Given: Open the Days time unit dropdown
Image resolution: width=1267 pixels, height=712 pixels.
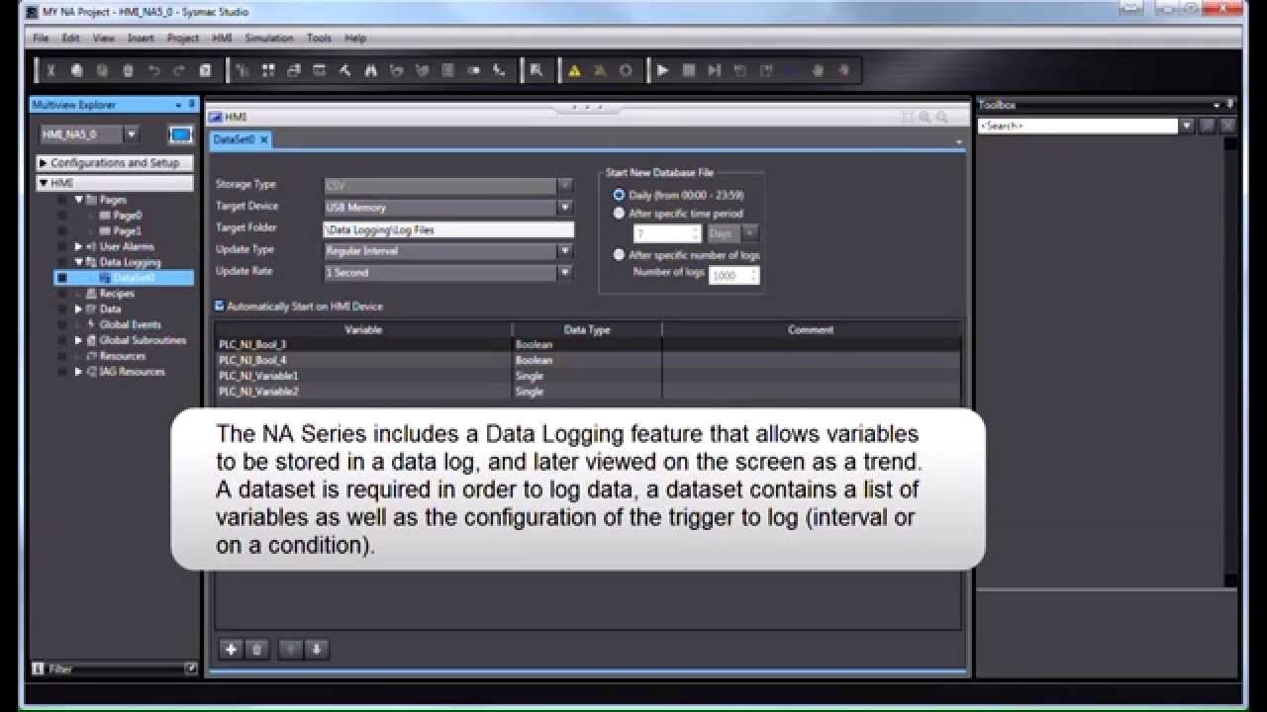Looking at the screenshot, I should (x=750, y=234).
